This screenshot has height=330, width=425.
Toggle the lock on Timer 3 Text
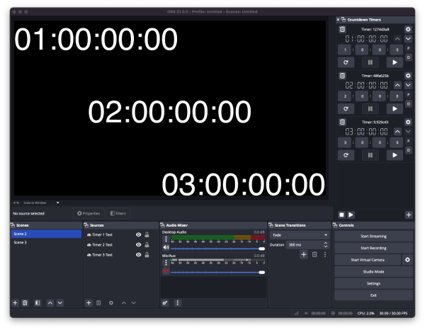click(147, 254)
